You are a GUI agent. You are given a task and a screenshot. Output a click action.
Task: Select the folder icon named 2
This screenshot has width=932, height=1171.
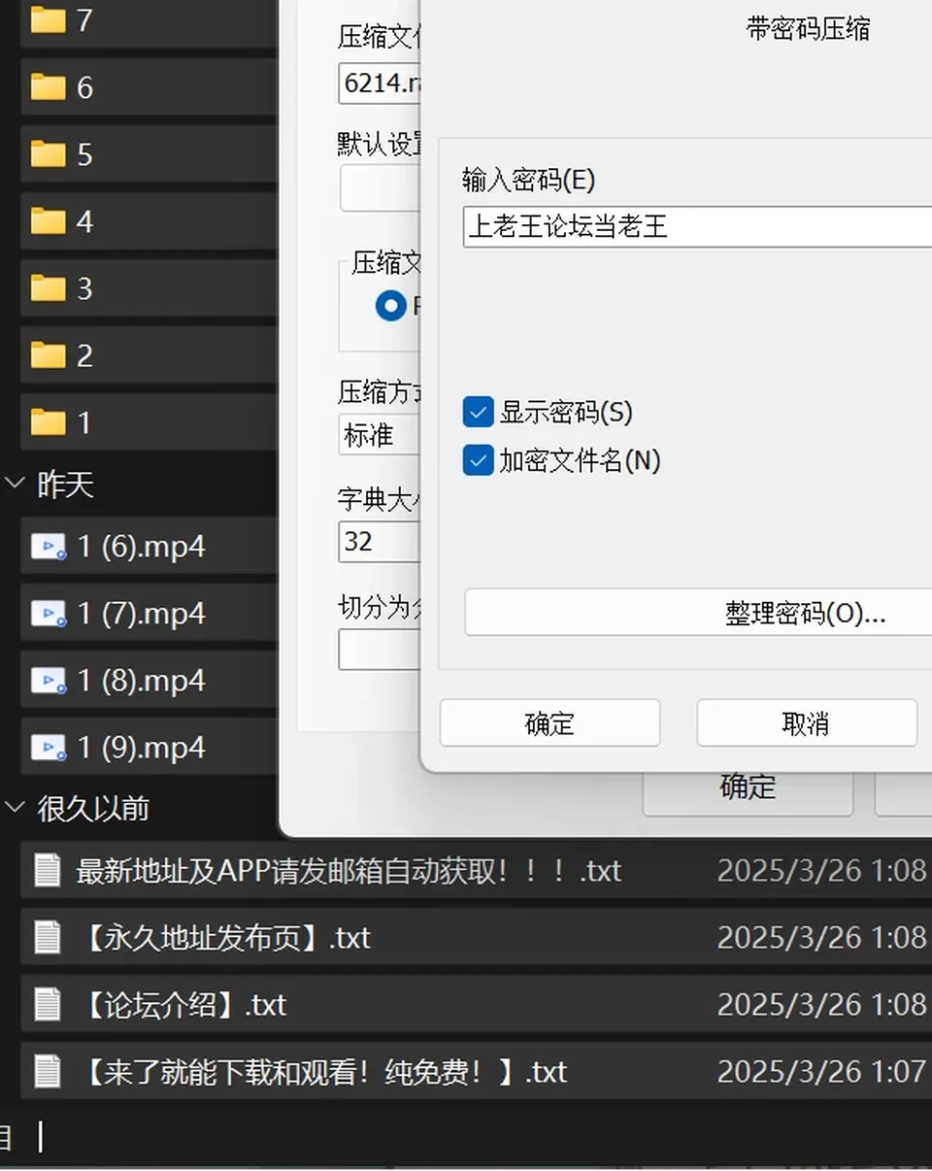[48, 355]
